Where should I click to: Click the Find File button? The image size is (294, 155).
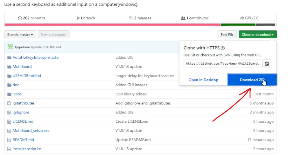[x=227, y=35]
